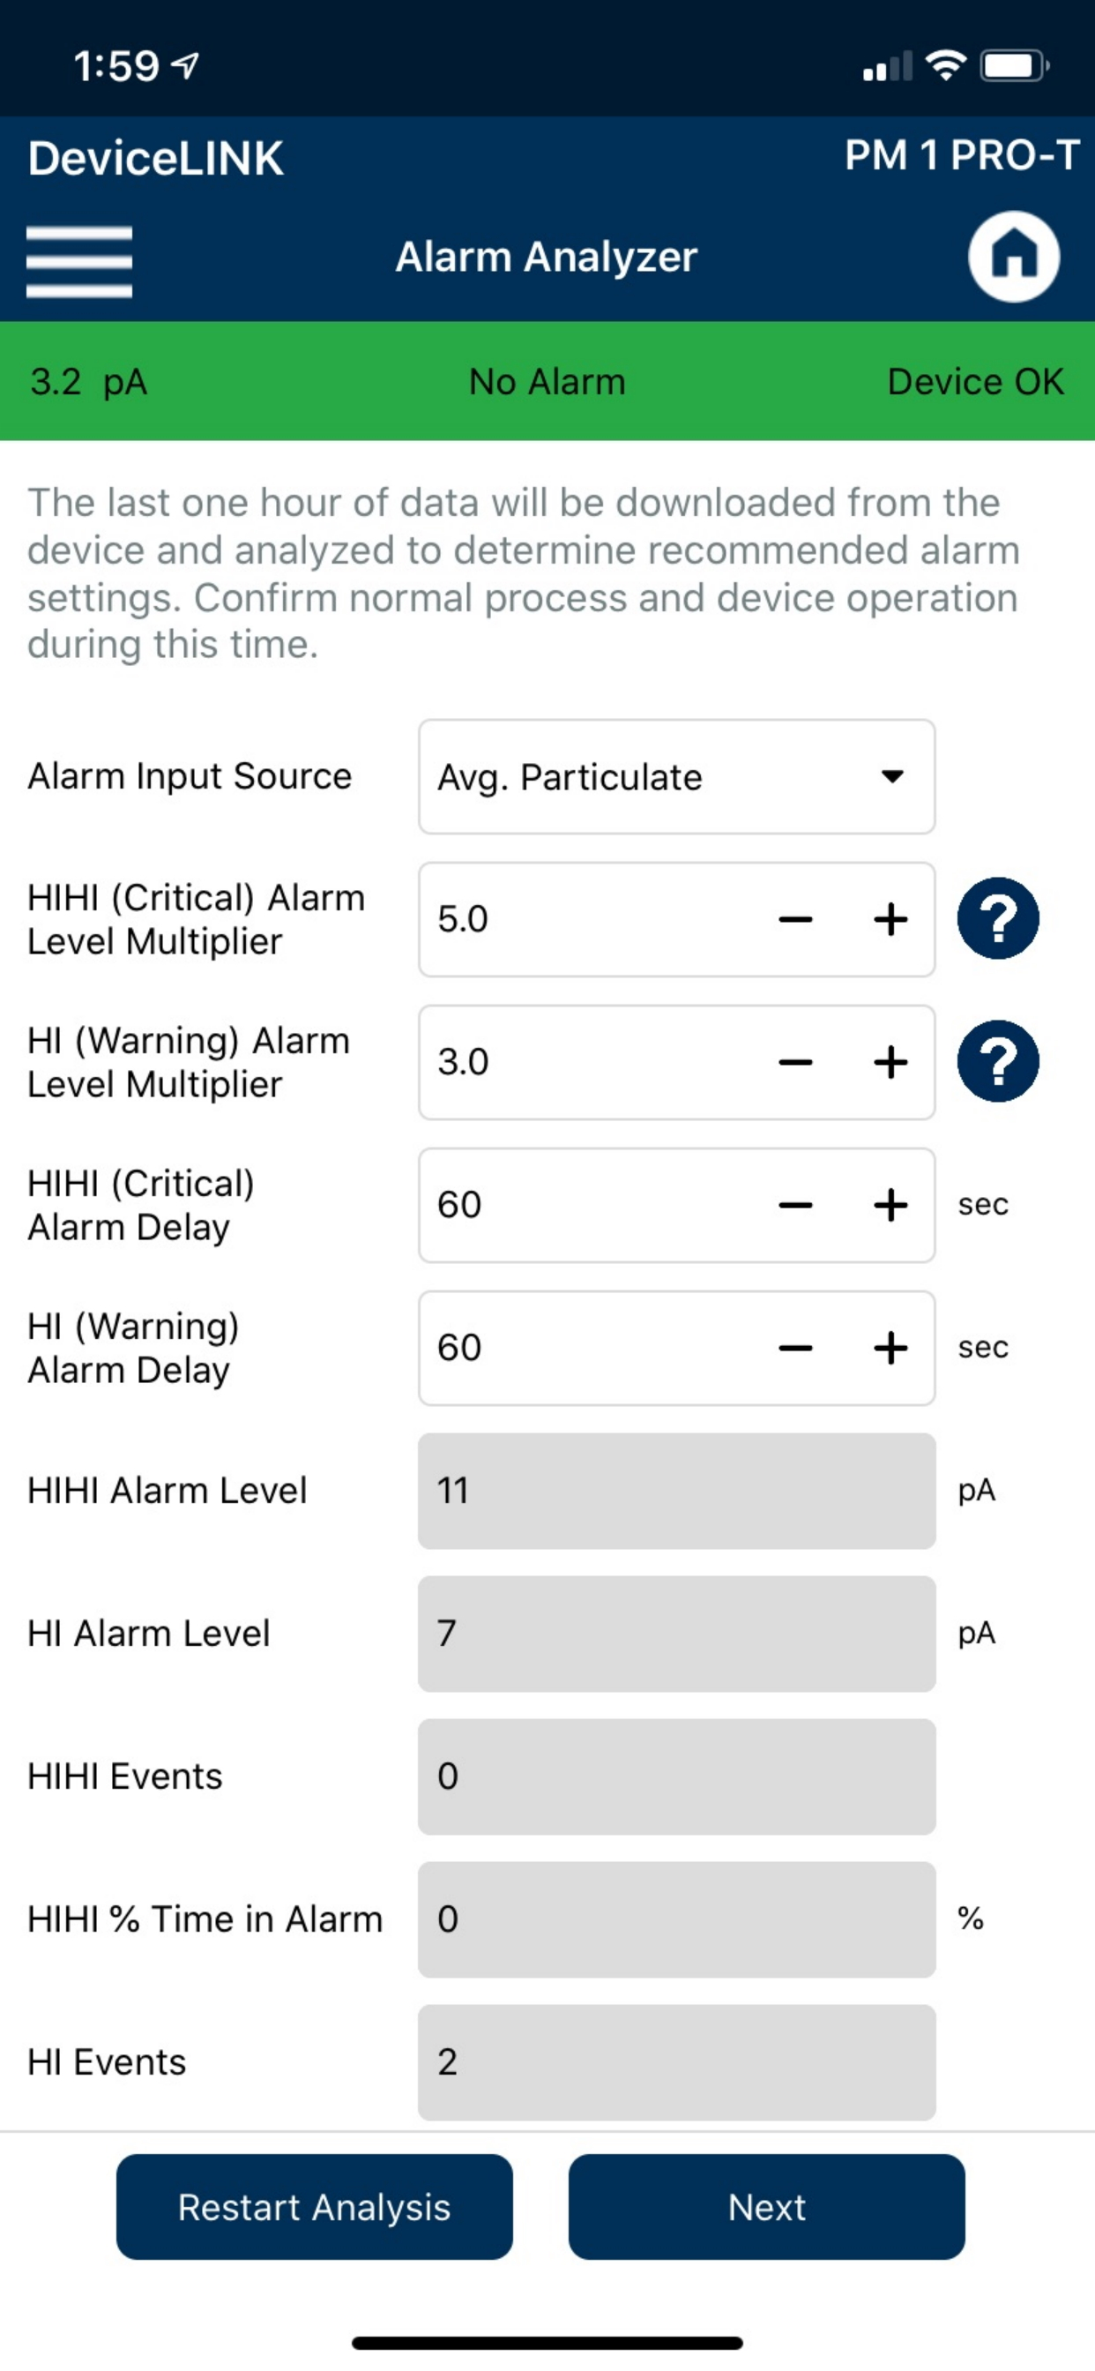Tap the HI Events value field
The height and width of the screenshot is (2371, 1095).
pos(676,2061)
